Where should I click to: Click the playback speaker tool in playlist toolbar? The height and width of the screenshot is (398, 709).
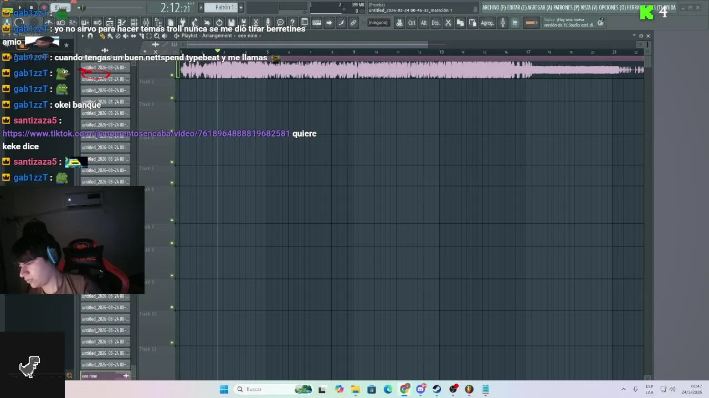165,36
